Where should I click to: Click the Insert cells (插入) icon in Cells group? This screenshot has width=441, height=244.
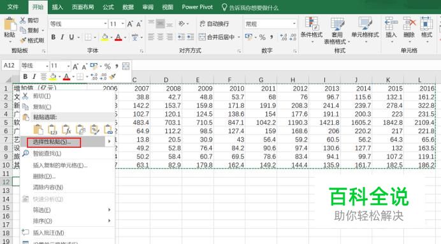click(391, 24)
